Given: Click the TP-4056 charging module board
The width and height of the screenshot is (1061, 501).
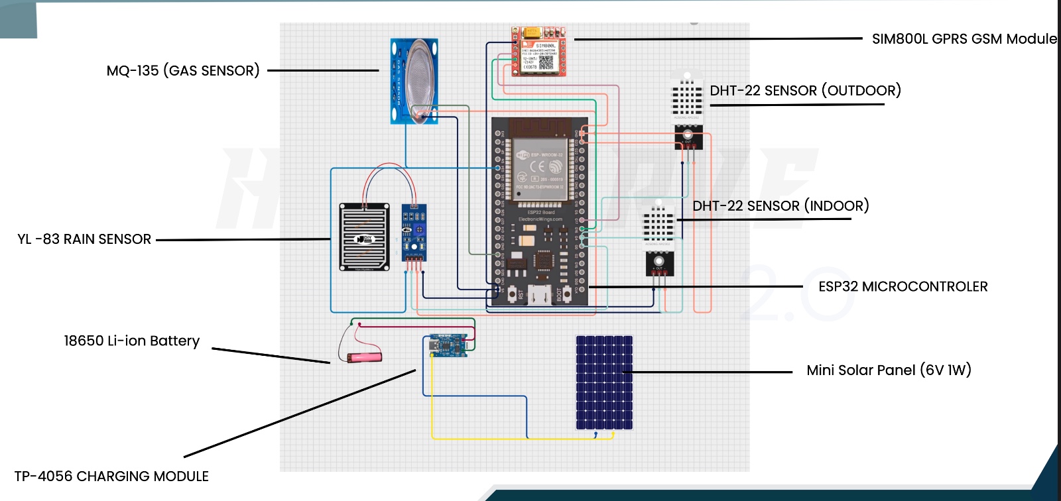Looking at the screenshot, I should coord(448,345).
